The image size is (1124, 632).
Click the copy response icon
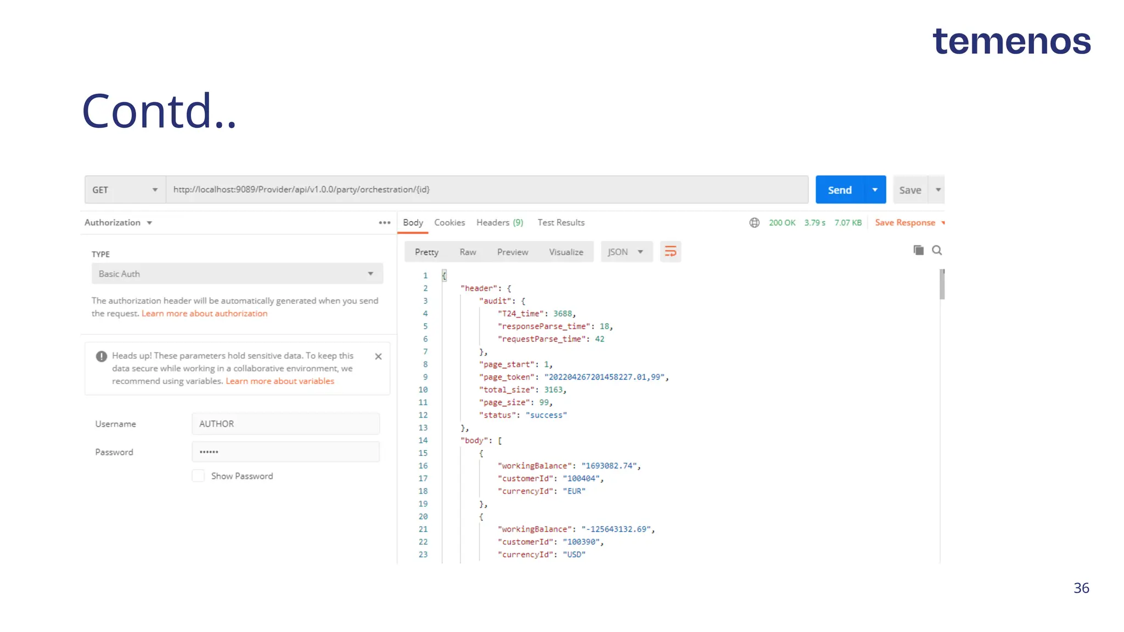(918, 250)
